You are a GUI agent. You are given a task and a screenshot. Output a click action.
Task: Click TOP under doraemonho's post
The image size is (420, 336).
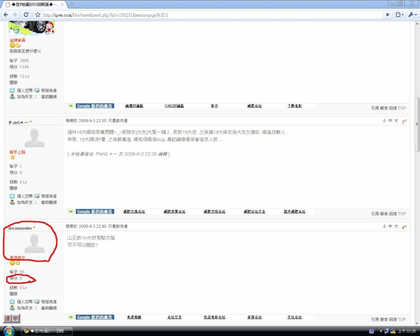pos(402,319)
